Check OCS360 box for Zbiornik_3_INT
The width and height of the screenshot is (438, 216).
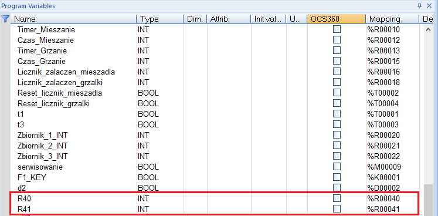[337, 156]
